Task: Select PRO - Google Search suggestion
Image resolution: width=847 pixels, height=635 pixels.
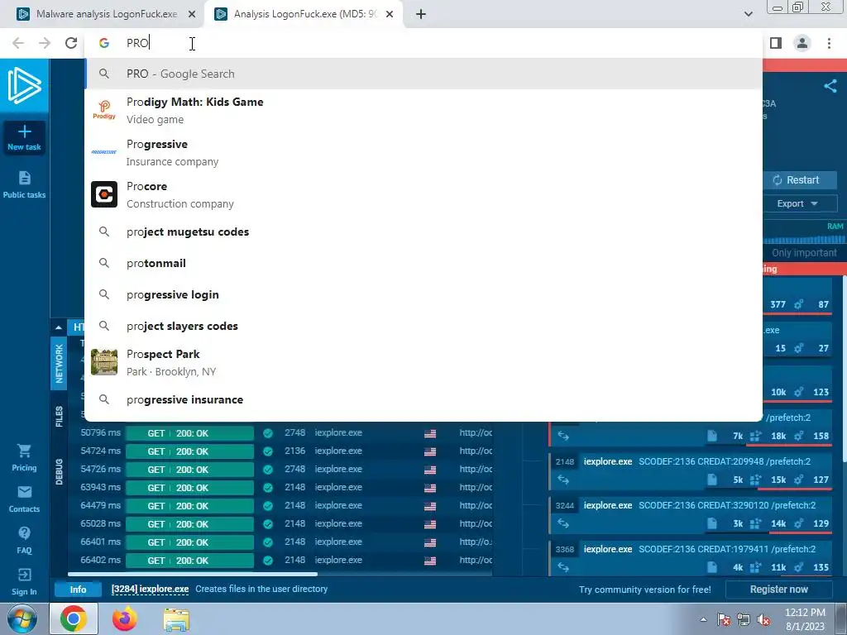Action: point(423,74)
